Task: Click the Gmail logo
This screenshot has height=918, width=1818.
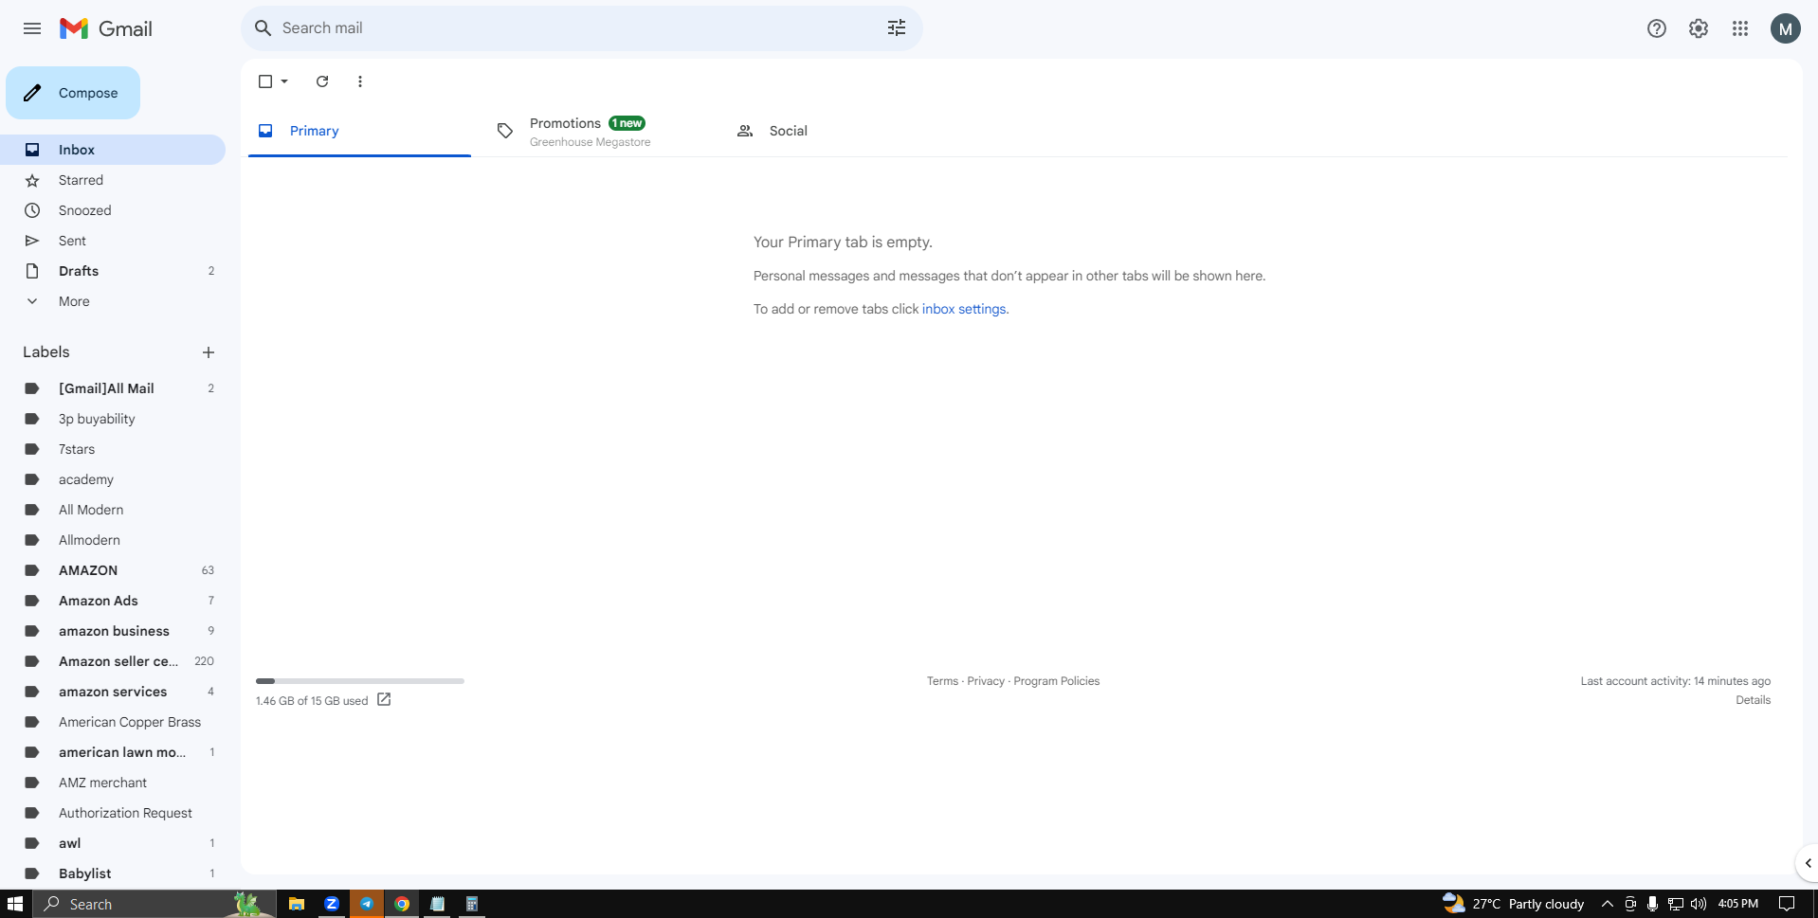Action: coord(106,28)
